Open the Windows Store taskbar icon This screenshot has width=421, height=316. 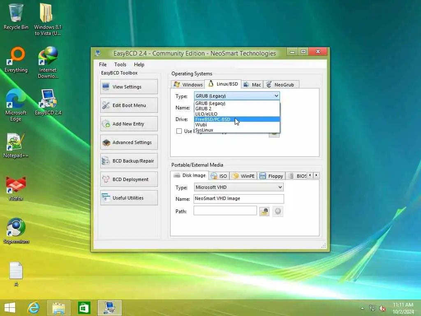click(84, 308)
